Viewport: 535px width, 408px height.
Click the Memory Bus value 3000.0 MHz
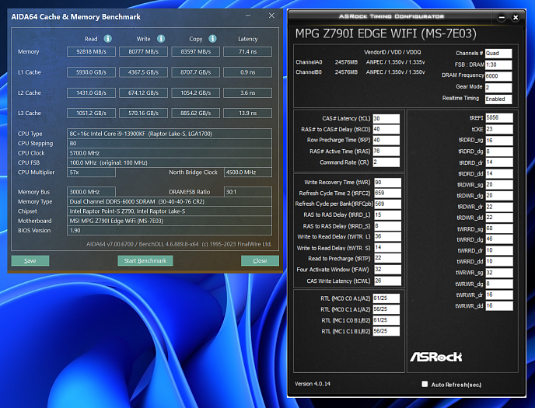91,192
